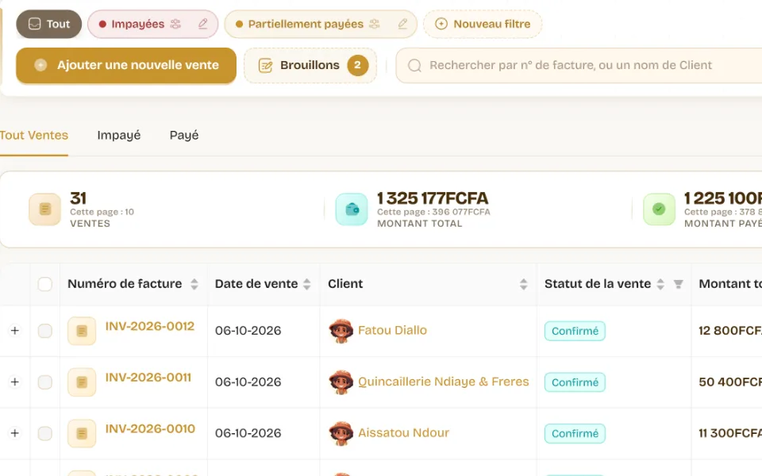Check the box for invoice INV-2026-0010

tap(44, 433)
